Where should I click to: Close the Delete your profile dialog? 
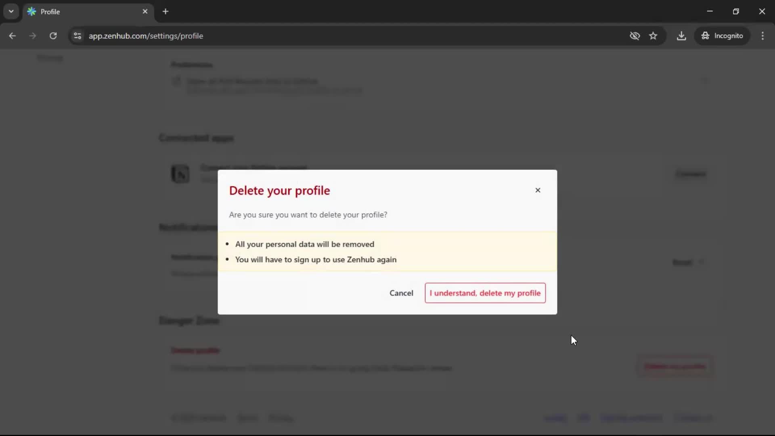538,190
